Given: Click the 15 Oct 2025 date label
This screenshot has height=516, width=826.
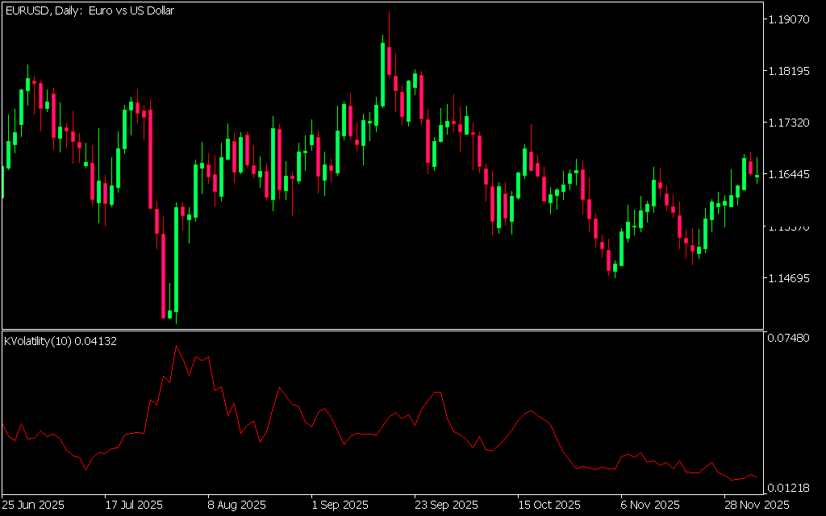Looking at the screenshot, I should click(x=549, y=506).
